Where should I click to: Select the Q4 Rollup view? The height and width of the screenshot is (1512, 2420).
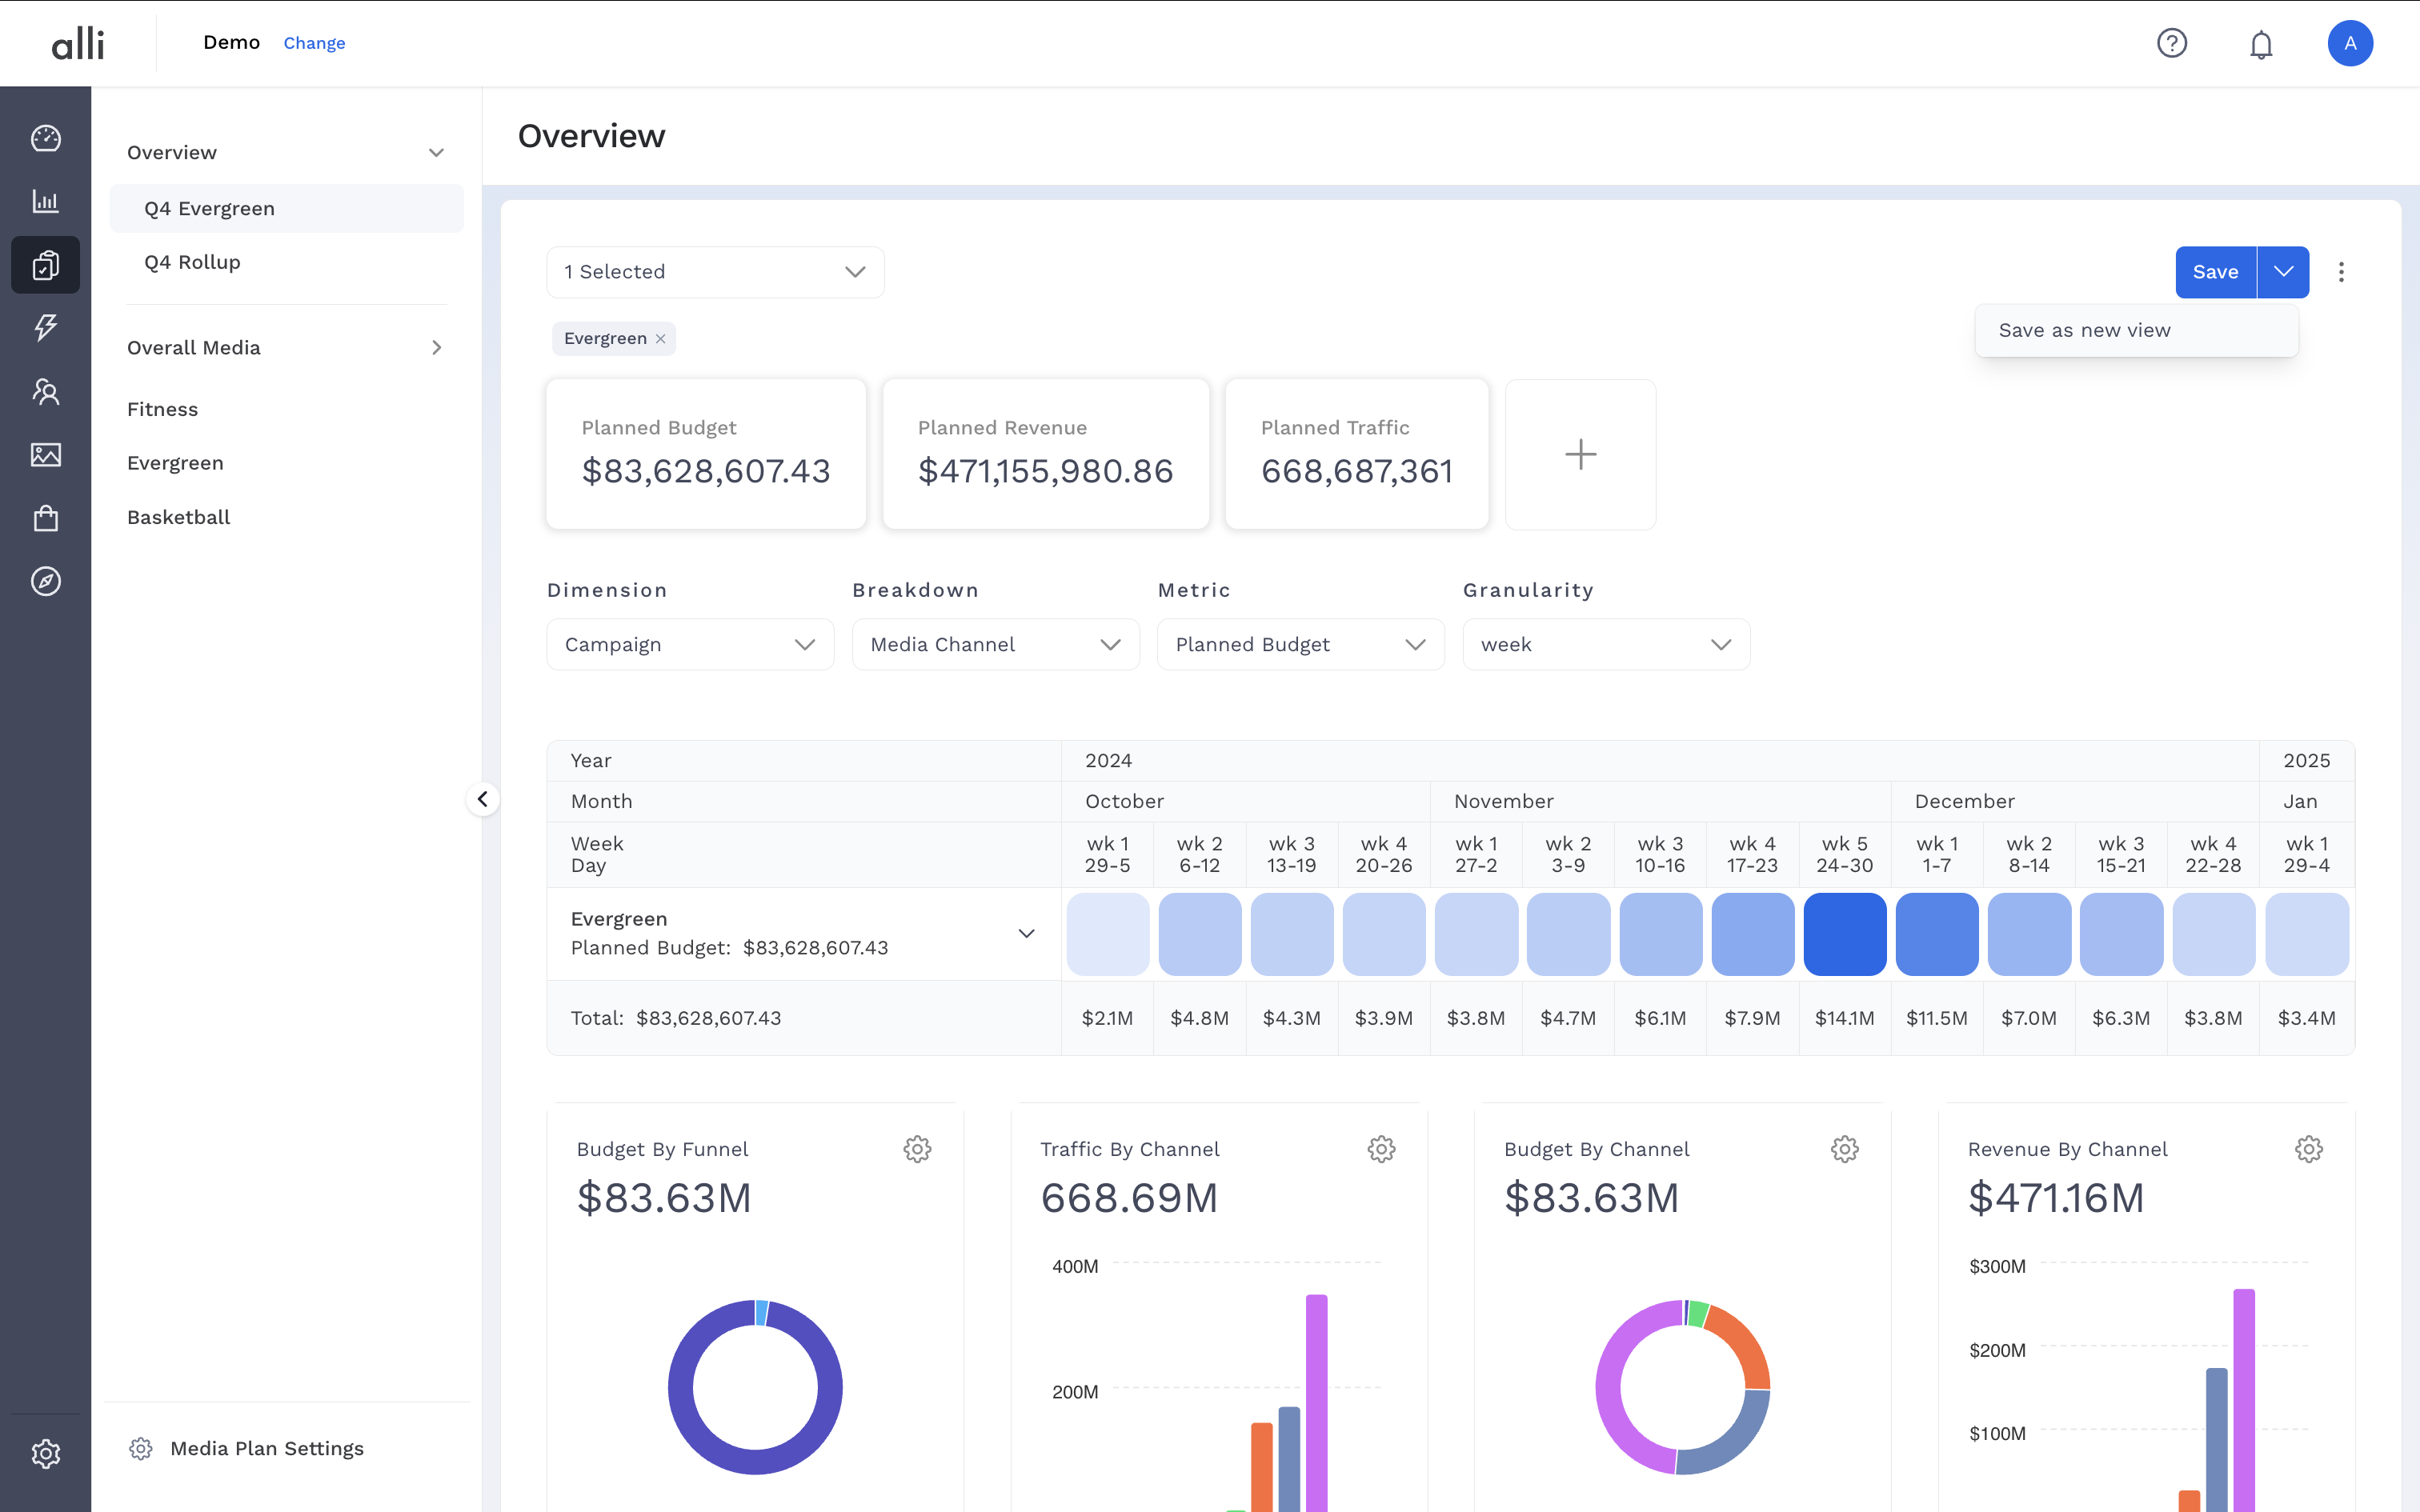tap(192, 262)
